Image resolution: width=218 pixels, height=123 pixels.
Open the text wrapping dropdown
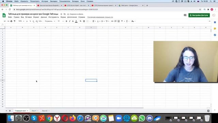point(103,21)
